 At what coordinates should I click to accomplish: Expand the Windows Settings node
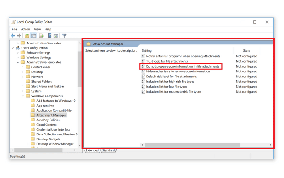(18, 58)
